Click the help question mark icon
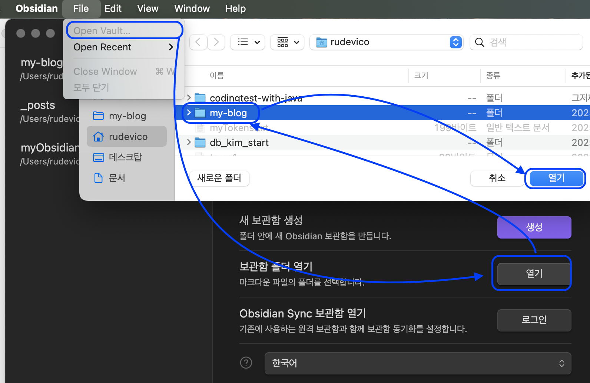The image size is (590, 383). 246,363
